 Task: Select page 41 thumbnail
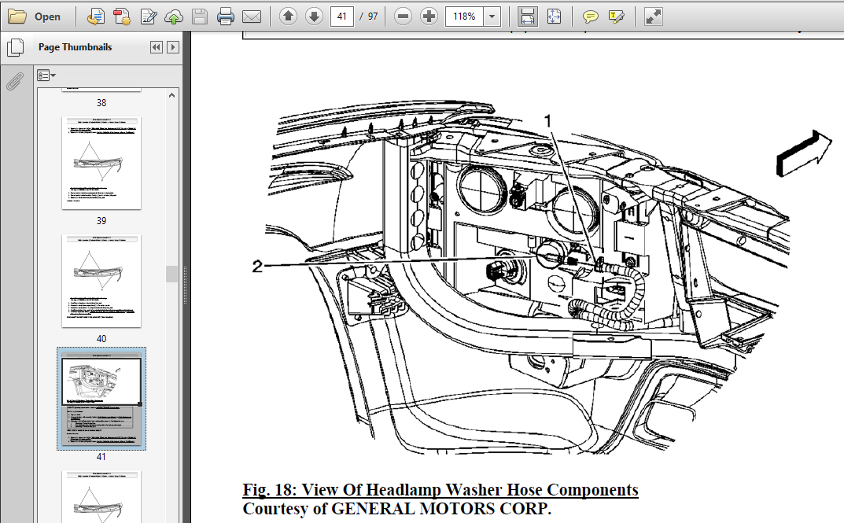pos(101,399)
